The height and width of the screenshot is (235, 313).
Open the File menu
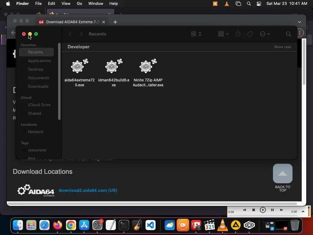[x=38, y=4]
